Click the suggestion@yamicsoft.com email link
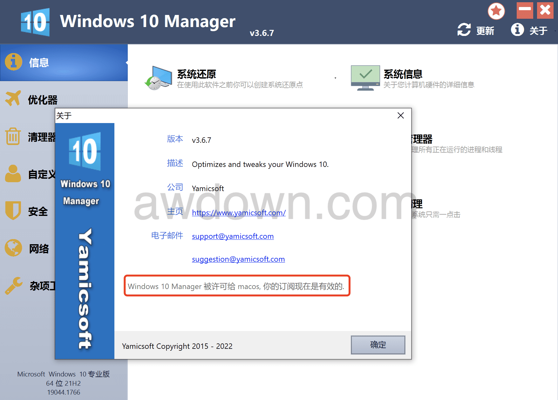The image size is (558, 400). (x=238, y=259)
